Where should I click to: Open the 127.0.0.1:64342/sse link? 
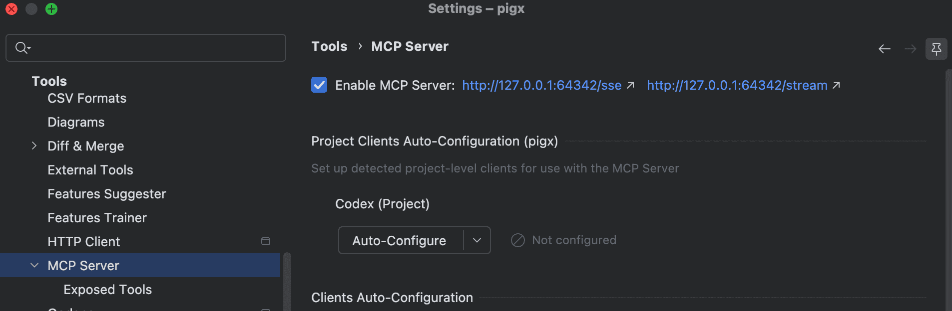coord(542,85)
